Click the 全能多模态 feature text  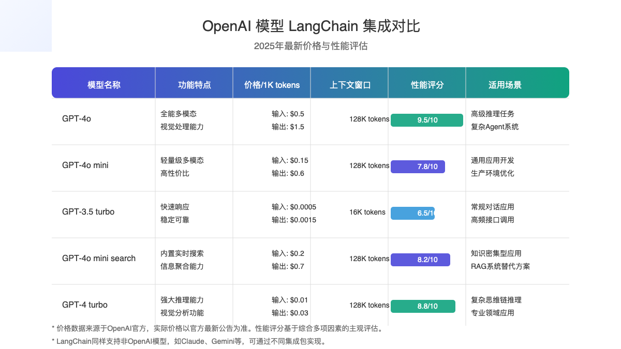point(179,114)
